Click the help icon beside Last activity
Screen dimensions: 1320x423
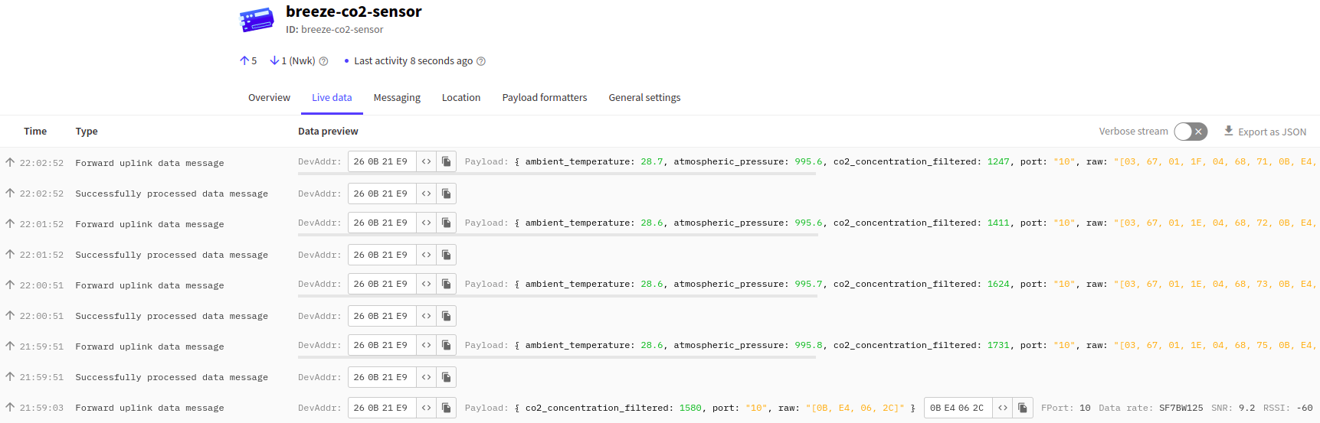481,61
